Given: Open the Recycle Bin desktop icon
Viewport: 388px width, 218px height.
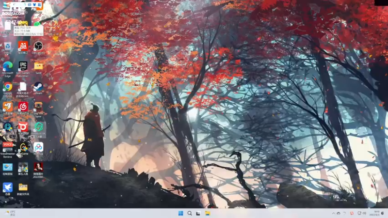Looking at the screenshot, I should pos(8,47).
